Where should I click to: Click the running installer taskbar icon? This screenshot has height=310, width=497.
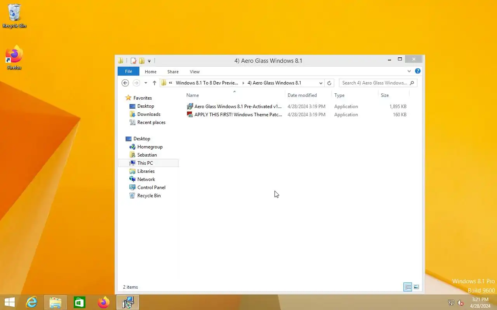pos(128,302)
